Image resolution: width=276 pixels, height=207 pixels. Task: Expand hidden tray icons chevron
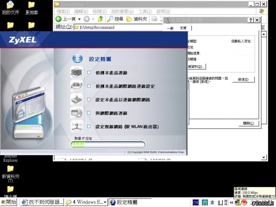click(x=232, y=203)
